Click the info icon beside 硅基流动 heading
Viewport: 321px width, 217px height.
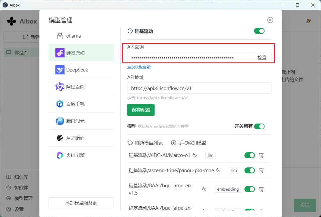(130, 31)
